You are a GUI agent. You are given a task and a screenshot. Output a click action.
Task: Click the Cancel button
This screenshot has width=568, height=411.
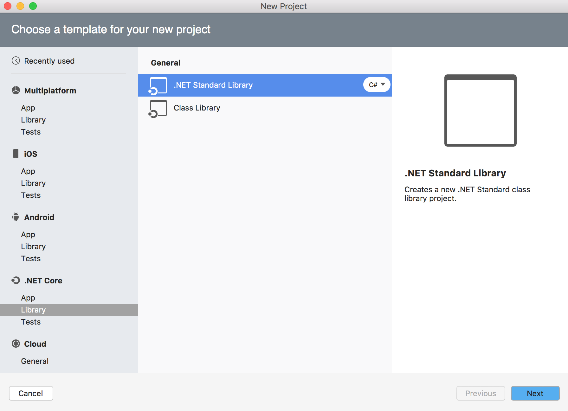coord(31,393)
